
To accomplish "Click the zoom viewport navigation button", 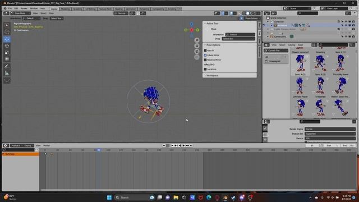I will tap(197, 40).
